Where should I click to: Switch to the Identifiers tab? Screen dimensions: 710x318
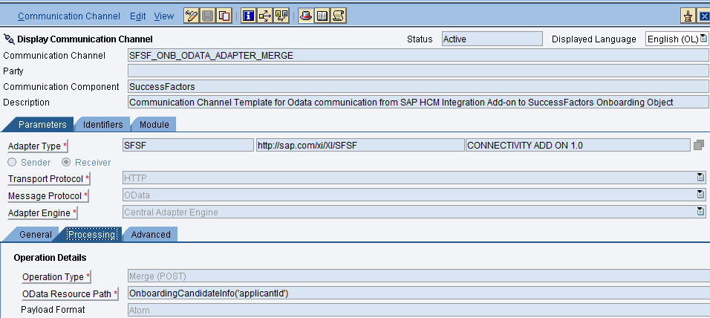(102, 124)
